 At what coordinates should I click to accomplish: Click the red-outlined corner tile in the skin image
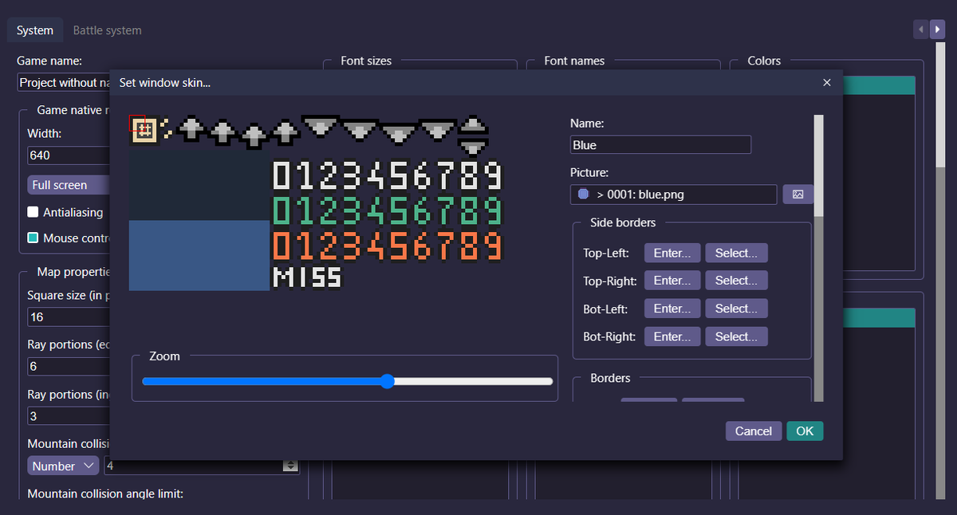[137, 123]
